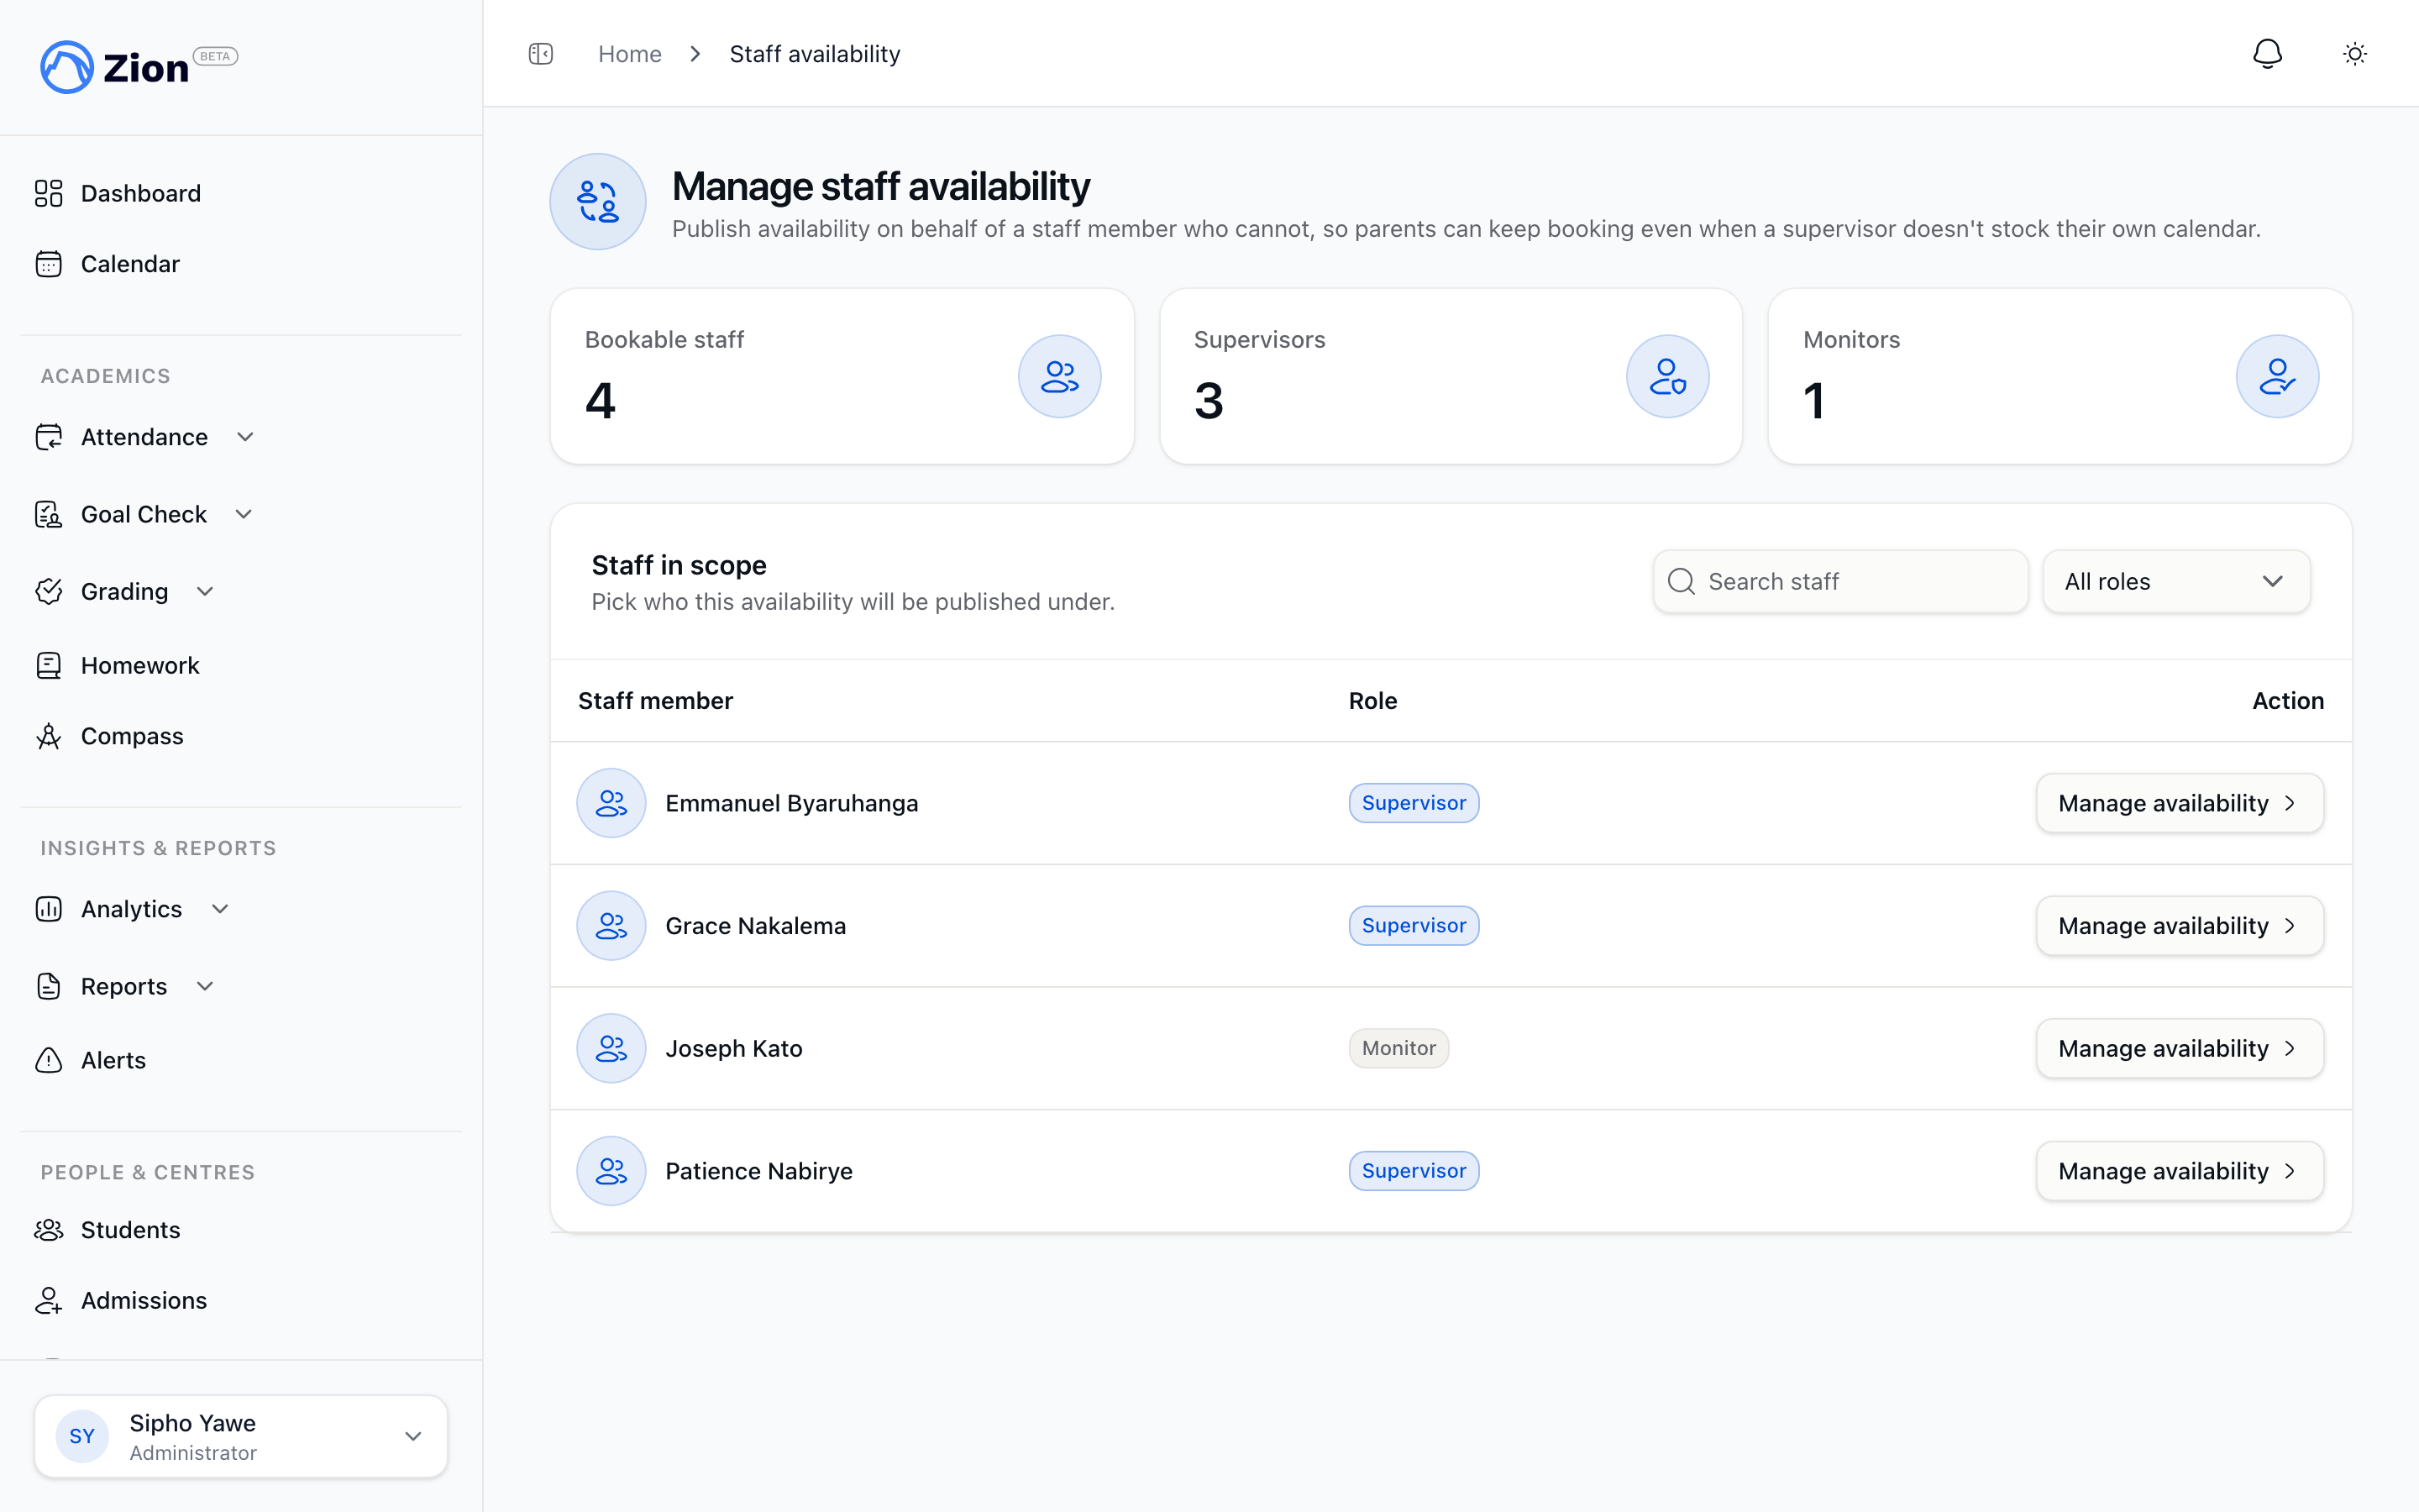2419x1512 pixels.
Task: Go to Home breadcrumb
Action: pos(630,54)
